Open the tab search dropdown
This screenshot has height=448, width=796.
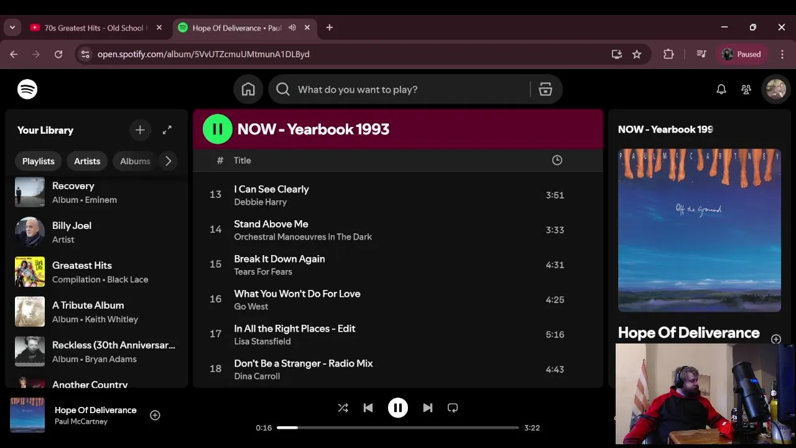(12, 27)
